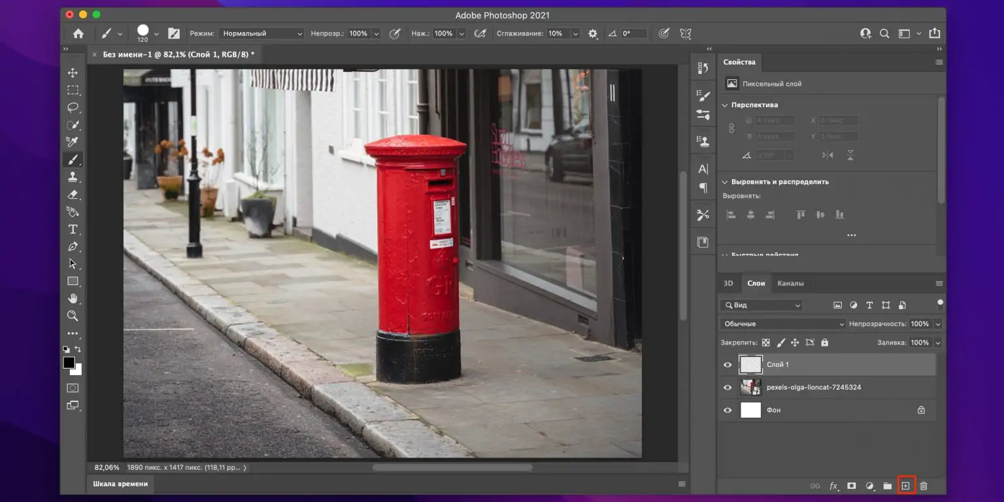Hide the Фон layer
This screenshot has width=1004, height=502.
pyautogui.click(x=728, y=410)
